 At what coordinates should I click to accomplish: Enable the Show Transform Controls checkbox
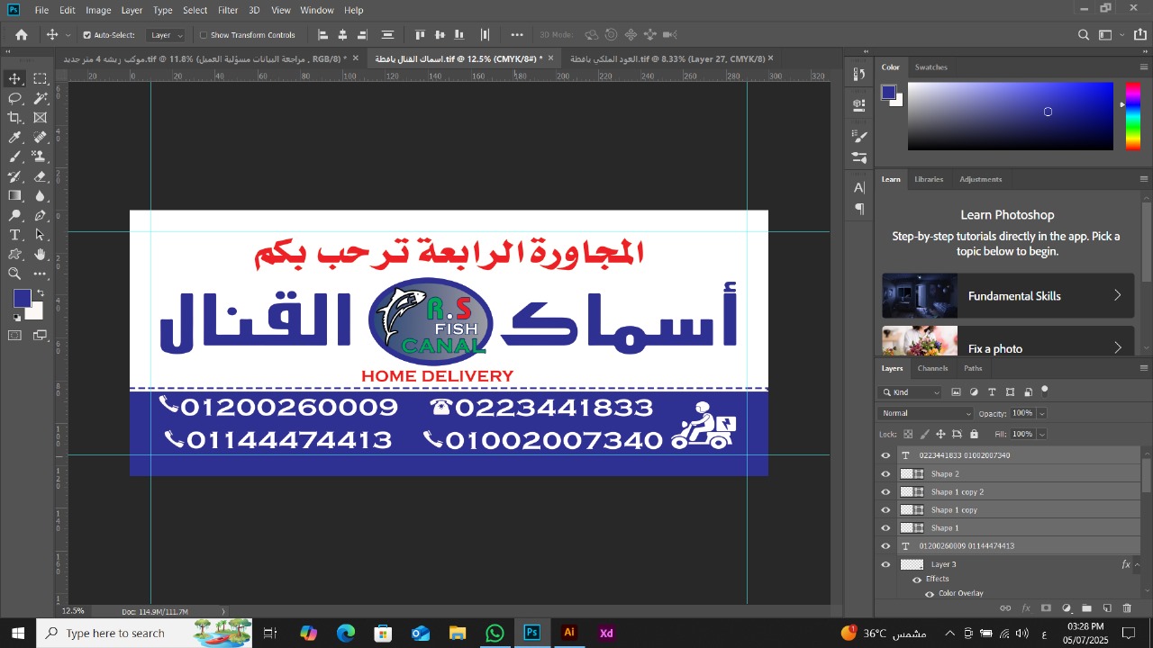[x=204, y=34]
